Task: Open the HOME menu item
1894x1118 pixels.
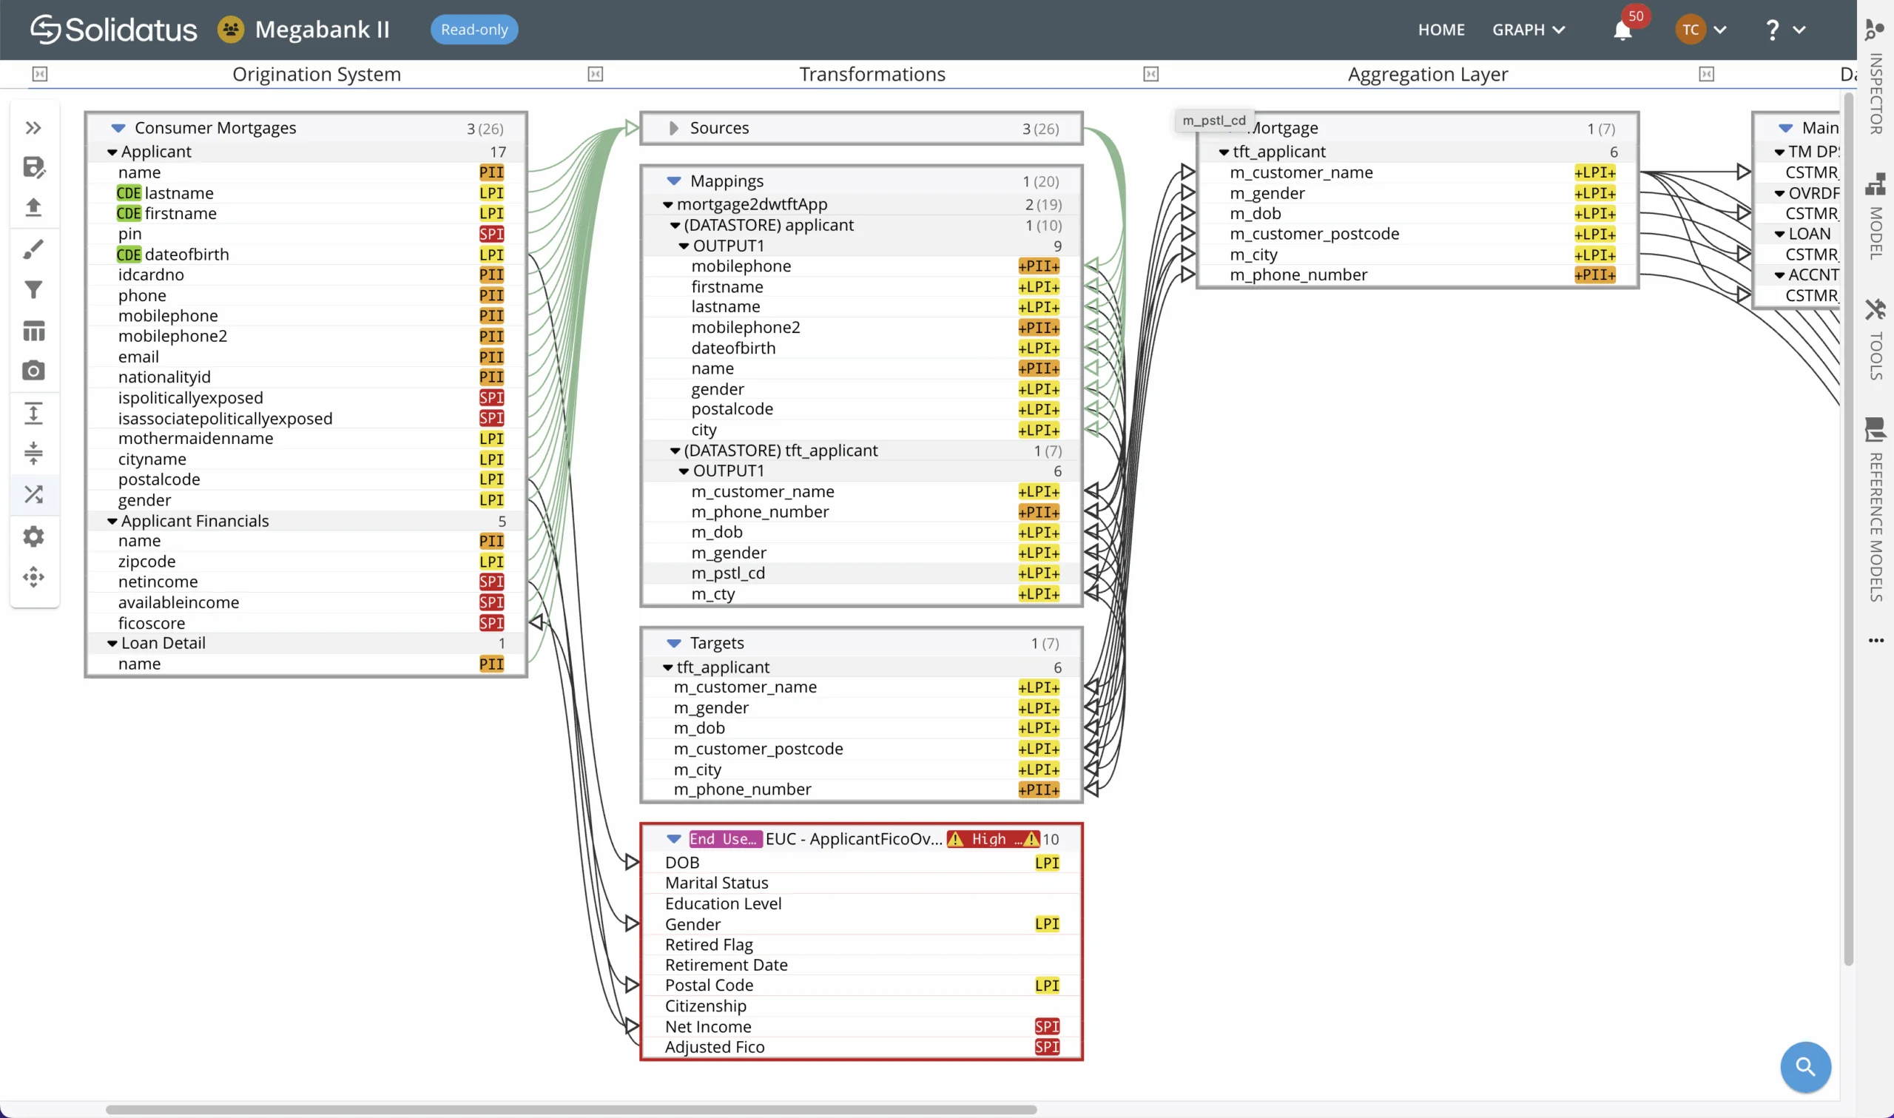Action: tap(1440, 30)
